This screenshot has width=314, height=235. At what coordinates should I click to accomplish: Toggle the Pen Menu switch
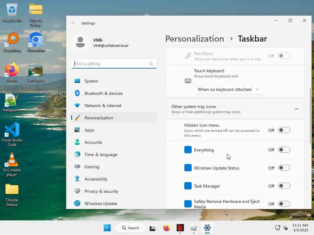click(x=284, y=56)
